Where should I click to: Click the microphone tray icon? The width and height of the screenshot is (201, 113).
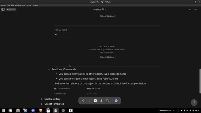190,110
